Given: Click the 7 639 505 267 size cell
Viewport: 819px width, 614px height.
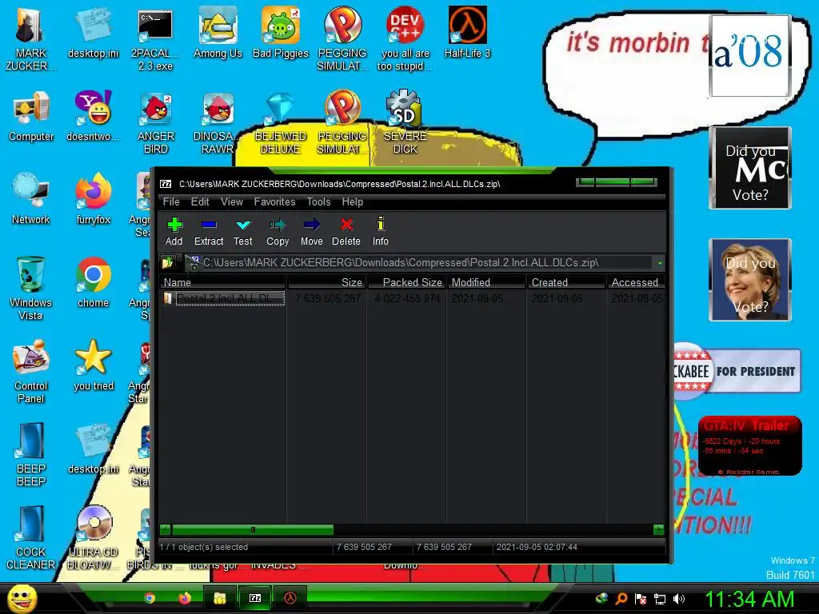Looking at the screenshot, I should point(327,299).
